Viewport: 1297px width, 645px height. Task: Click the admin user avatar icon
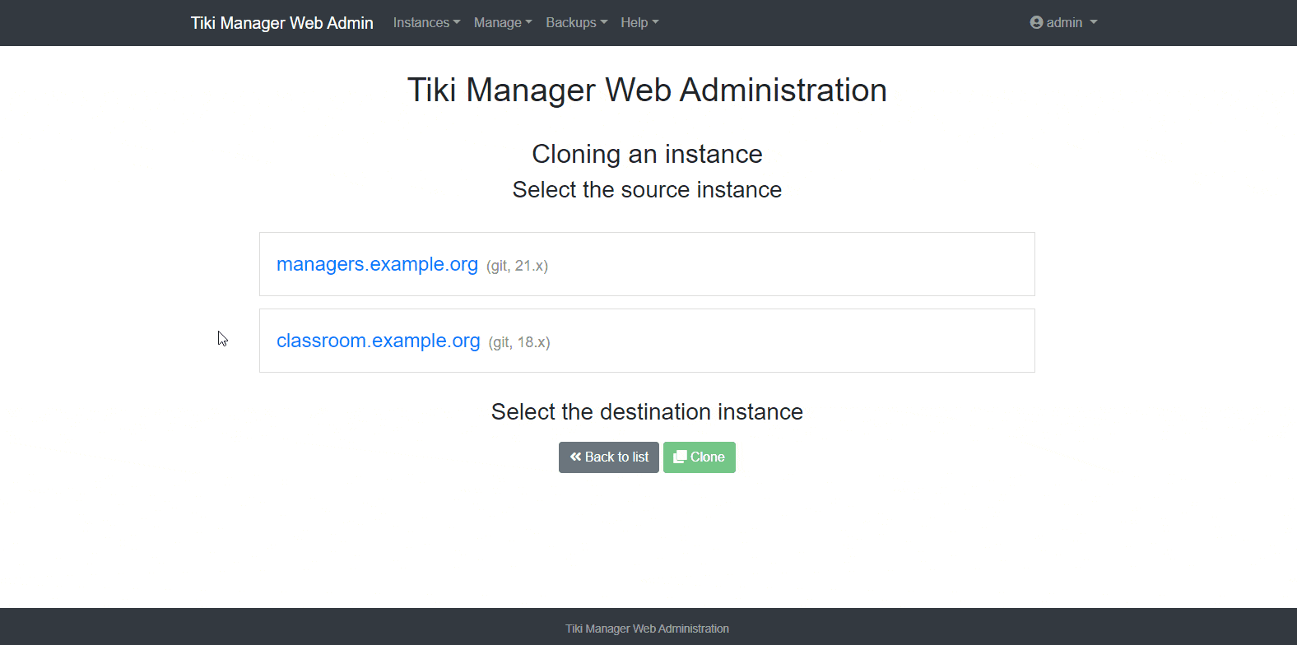pyautogui.click(x=1036, y=23)
